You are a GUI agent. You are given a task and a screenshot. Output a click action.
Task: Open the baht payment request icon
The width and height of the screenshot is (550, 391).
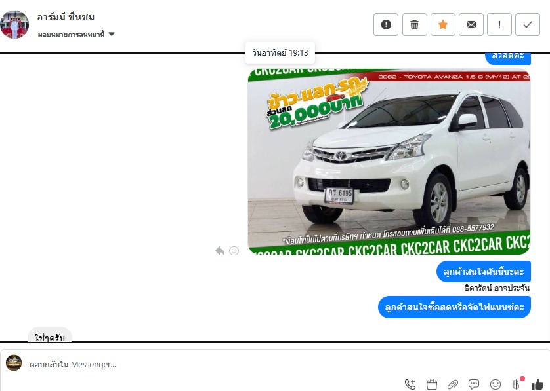(x=516, y=384)
